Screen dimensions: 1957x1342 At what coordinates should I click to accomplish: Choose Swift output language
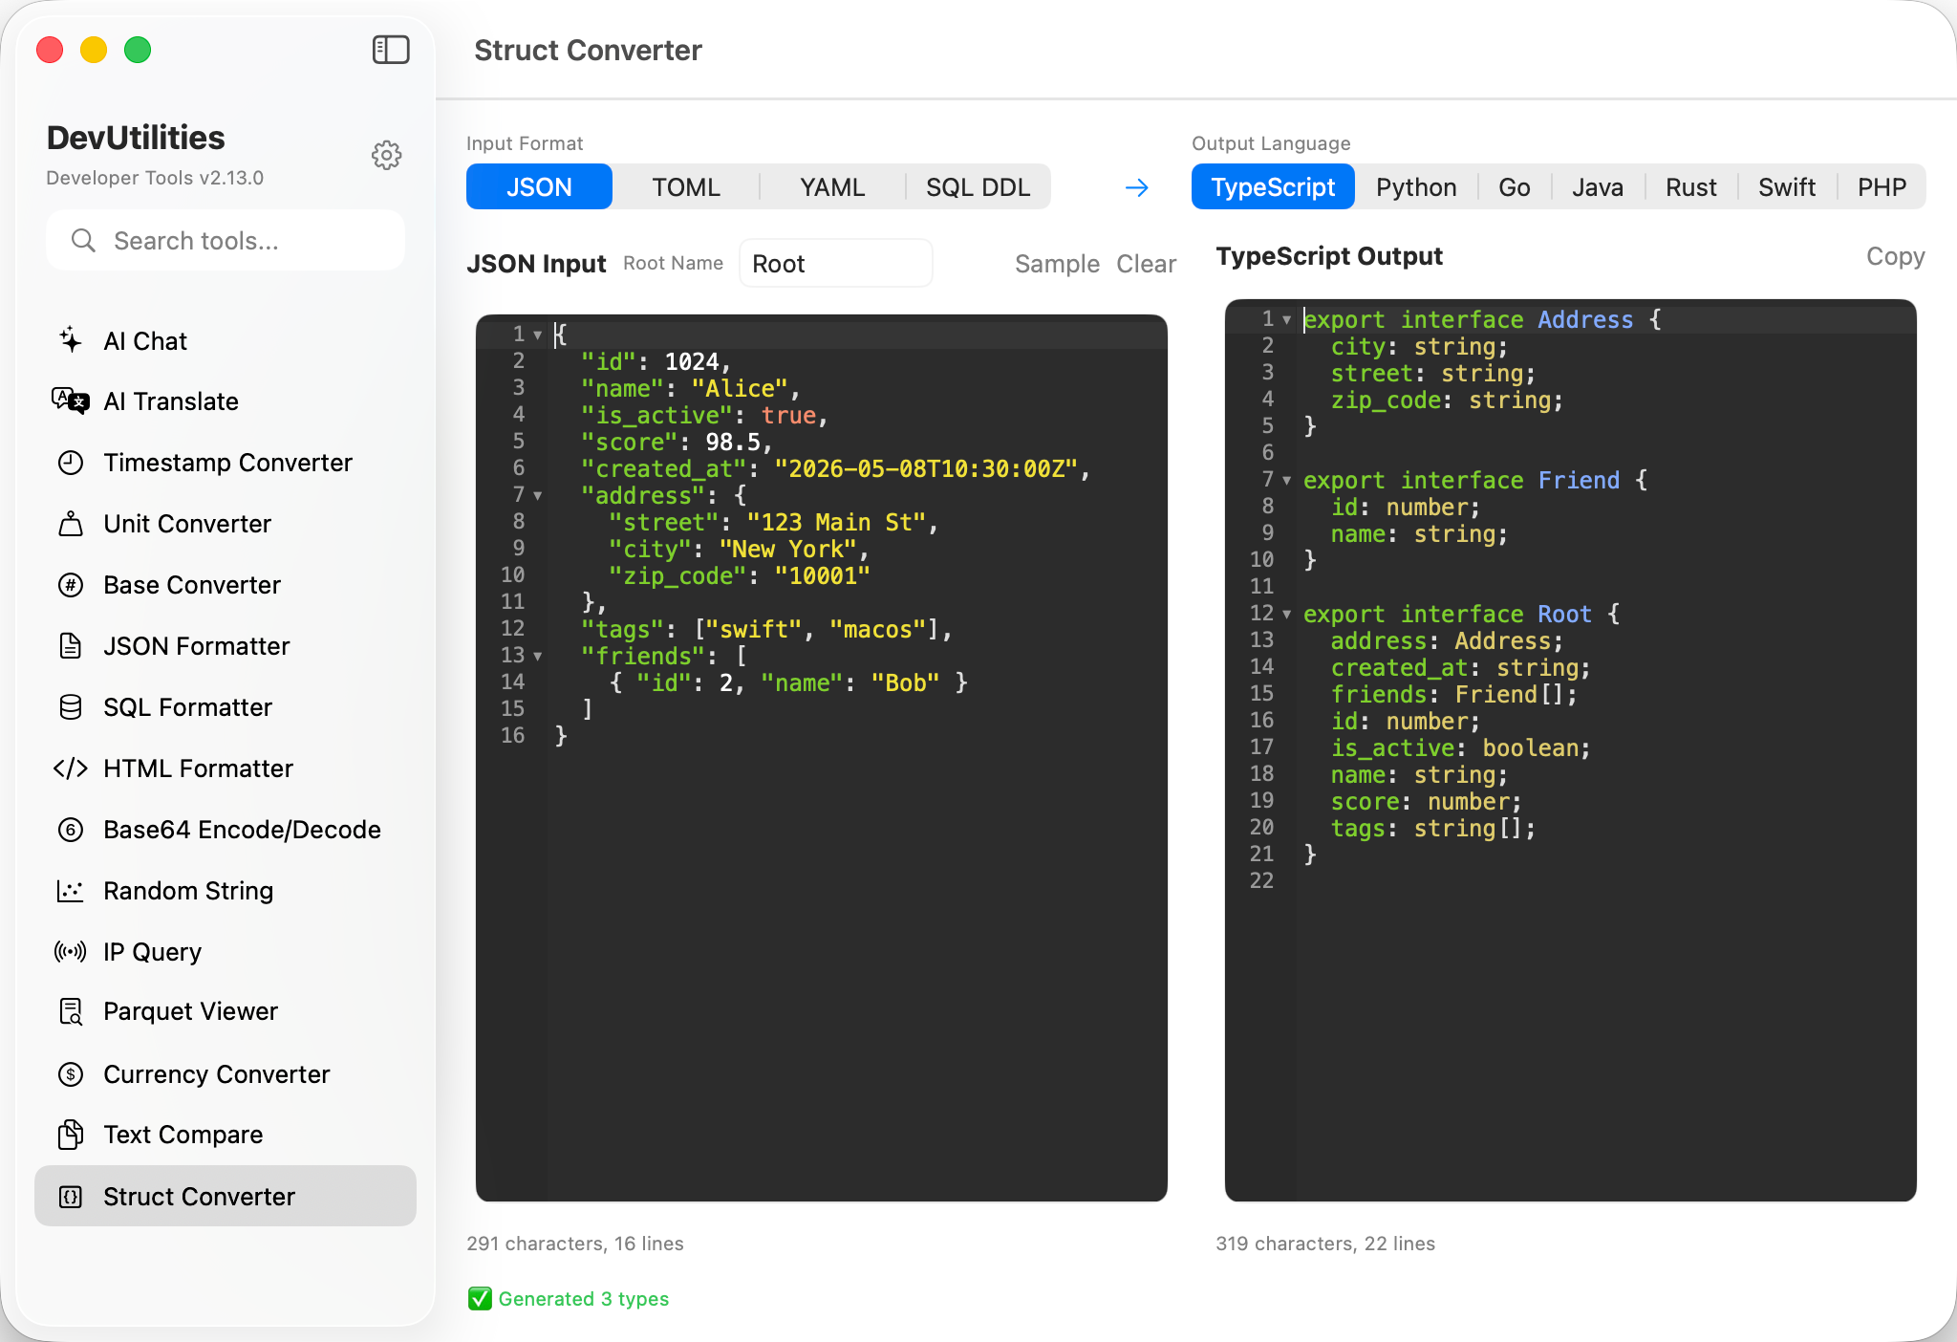1787,186
